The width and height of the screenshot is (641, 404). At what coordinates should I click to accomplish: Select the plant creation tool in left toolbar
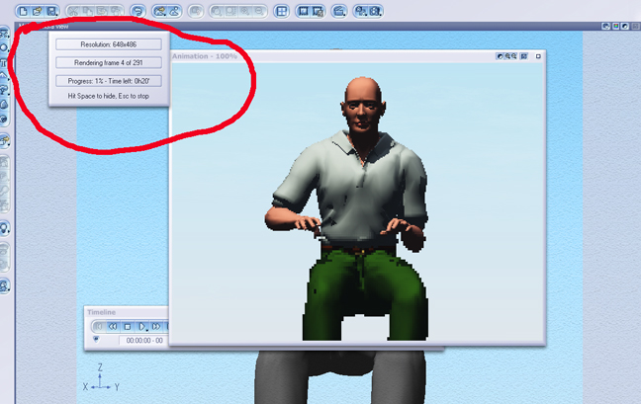click(x=4, y=90)
